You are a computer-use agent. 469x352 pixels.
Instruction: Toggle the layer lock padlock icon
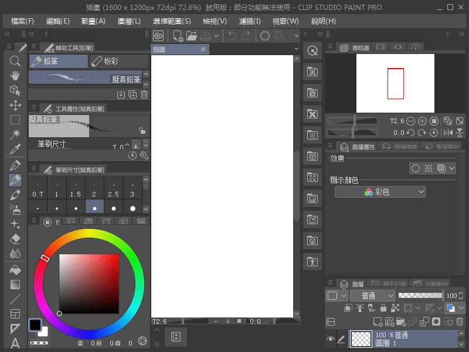click(x=383, y=309)
